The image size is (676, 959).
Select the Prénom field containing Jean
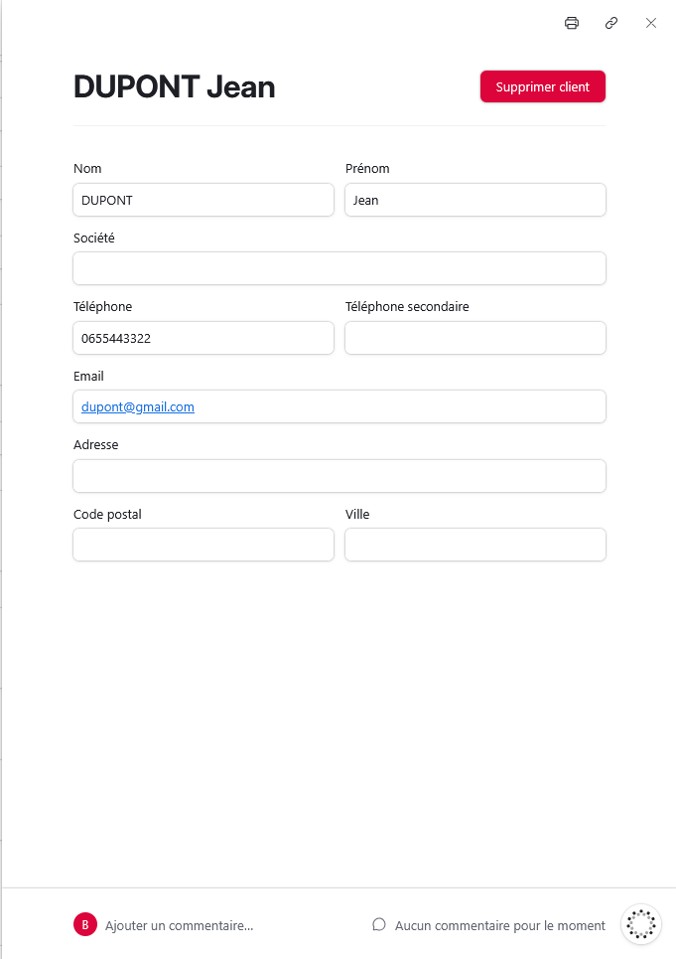(474, 200)
